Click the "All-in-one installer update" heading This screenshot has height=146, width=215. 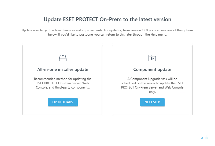point(63,70)
